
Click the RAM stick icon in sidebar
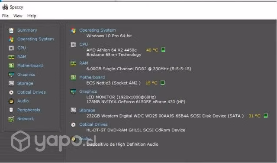tap(11, 57)
